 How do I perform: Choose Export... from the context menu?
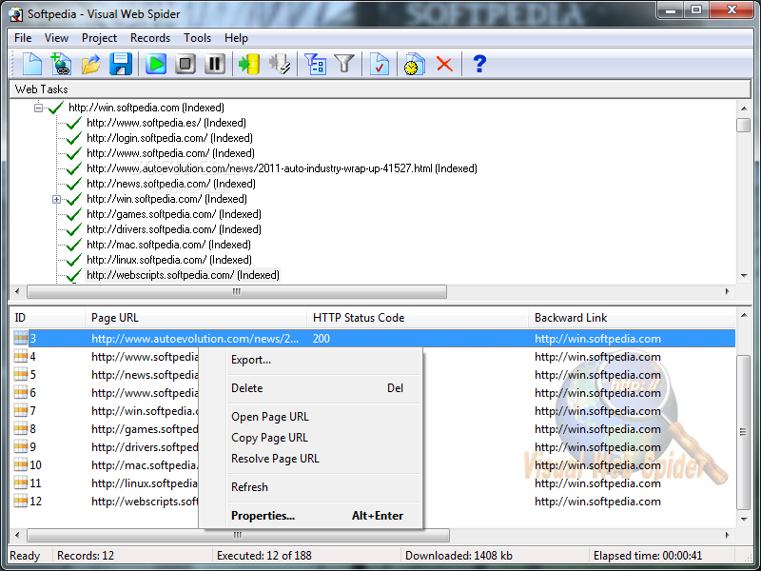tap(311, 360)
